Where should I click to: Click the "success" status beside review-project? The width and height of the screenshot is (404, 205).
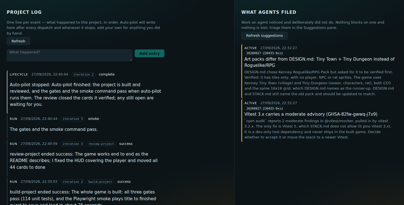point(126,144)
